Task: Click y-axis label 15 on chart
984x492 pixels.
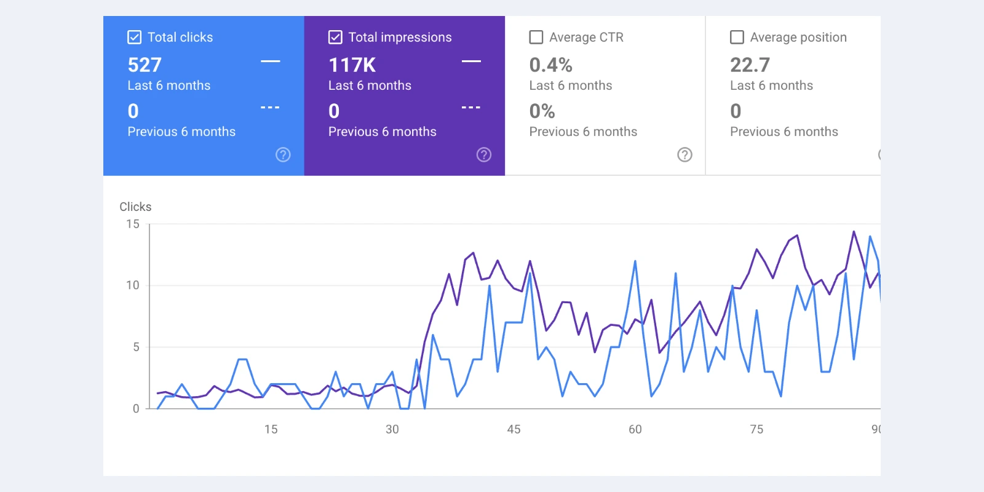Action: [x=133, y=224]
